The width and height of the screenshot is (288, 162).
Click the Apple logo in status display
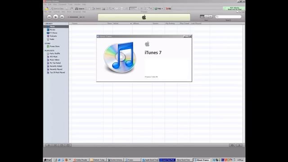click(144, 17)
